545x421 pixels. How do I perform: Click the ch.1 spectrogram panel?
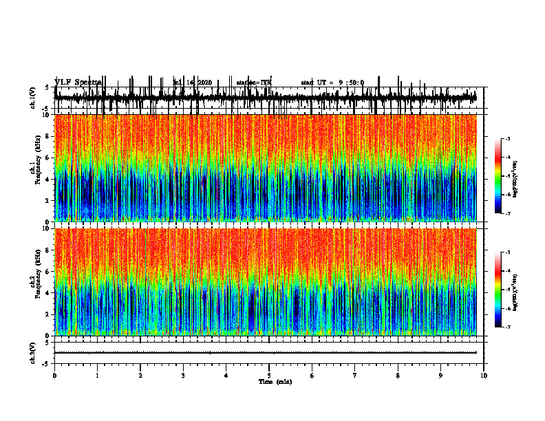click(266, 168)
